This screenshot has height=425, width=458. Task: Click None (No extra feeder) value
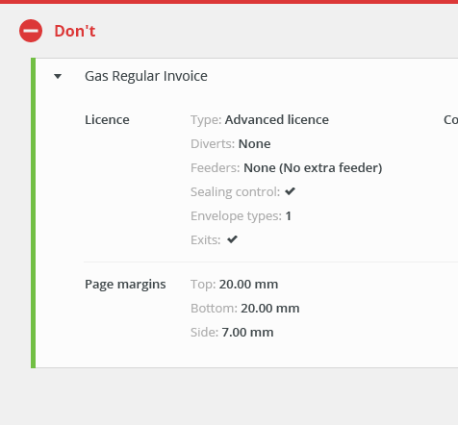tap(313, 167)
